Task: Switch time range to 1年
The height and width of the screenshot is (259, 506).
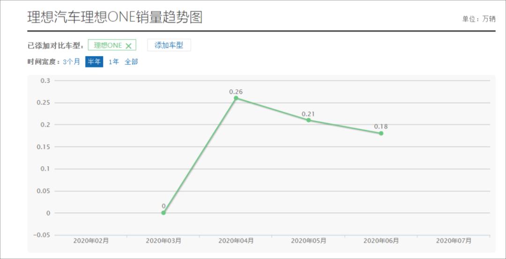Action: click(x=113, y=62)
